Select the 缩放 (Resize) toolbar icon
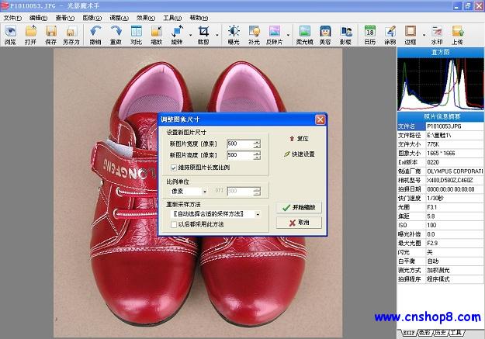The height and width of the screenshot is (339, 485). 157,35
